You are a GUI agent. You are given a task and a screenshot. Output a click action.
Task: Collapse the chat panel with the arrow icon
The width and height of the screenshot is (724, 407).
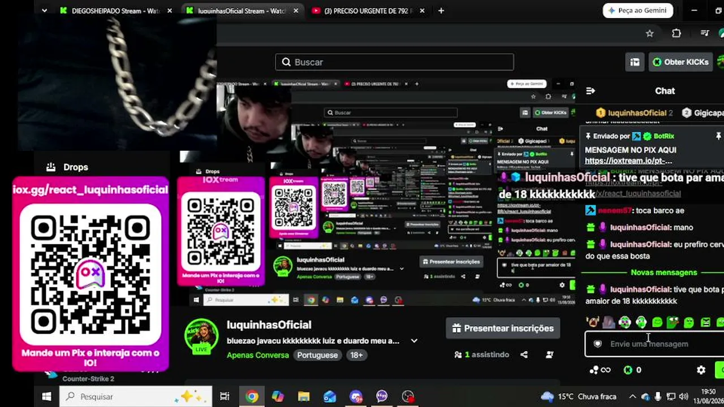[x=591, y=90]
